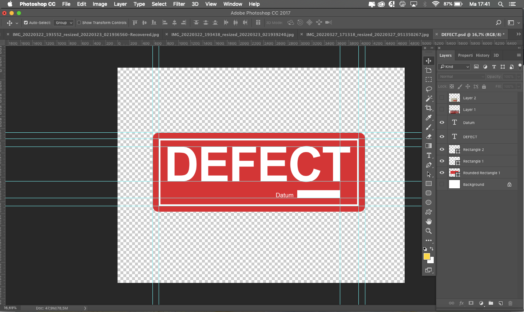Hide the Datum text layer

click(442, 123)
